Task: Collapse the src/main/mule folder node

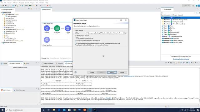Action: (x=3, y=14)
